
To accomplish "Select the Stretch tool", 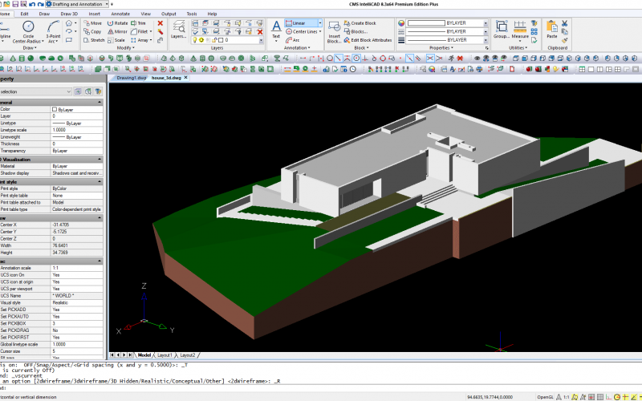I will tap(94, 40).
